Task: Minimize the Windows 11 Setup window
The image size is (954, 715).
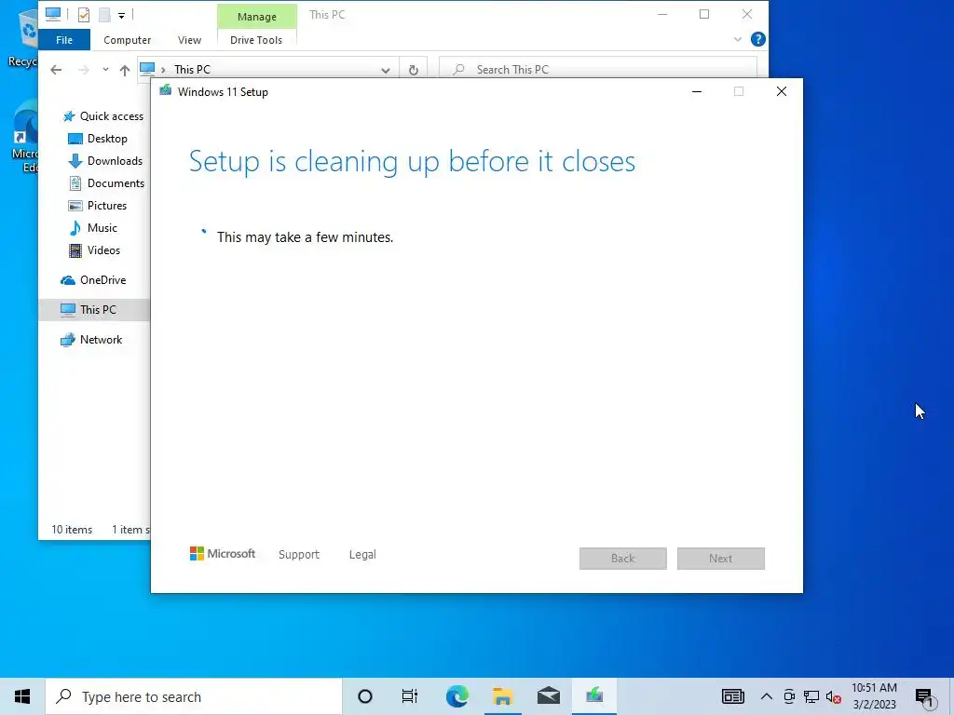Action: [x=697, y=92]
